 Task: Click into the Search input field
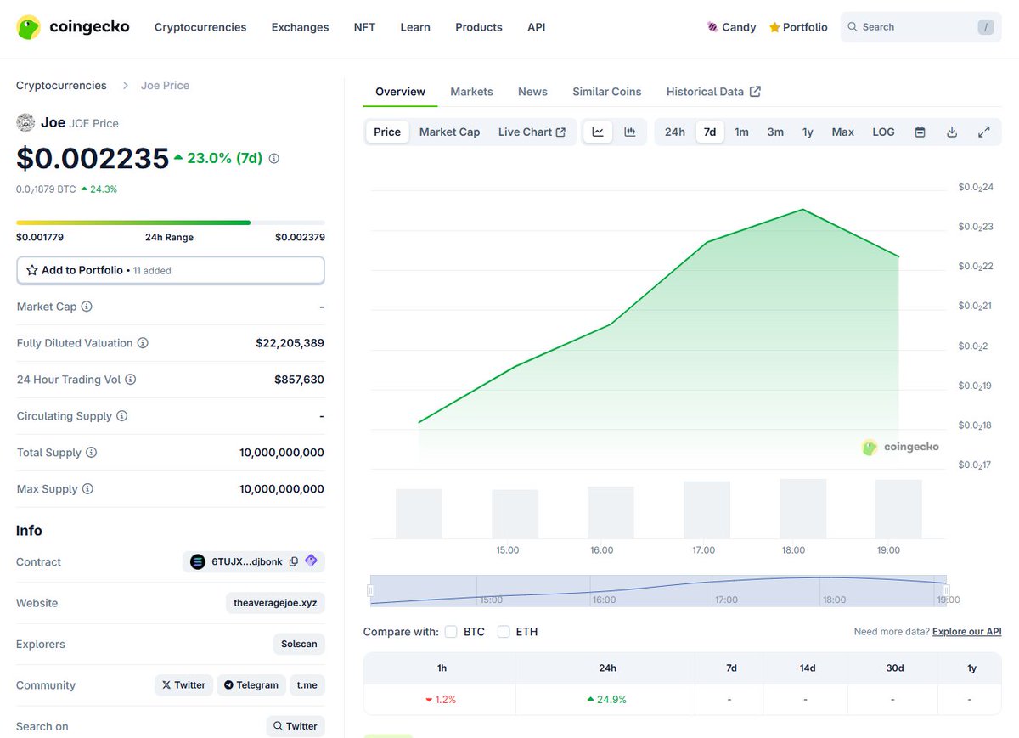[921, 27]
